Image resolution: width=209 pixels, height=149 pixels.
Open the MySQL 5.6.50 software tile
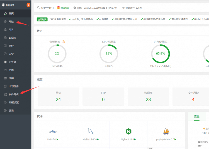pyautogui.click(x=91, y=131)
